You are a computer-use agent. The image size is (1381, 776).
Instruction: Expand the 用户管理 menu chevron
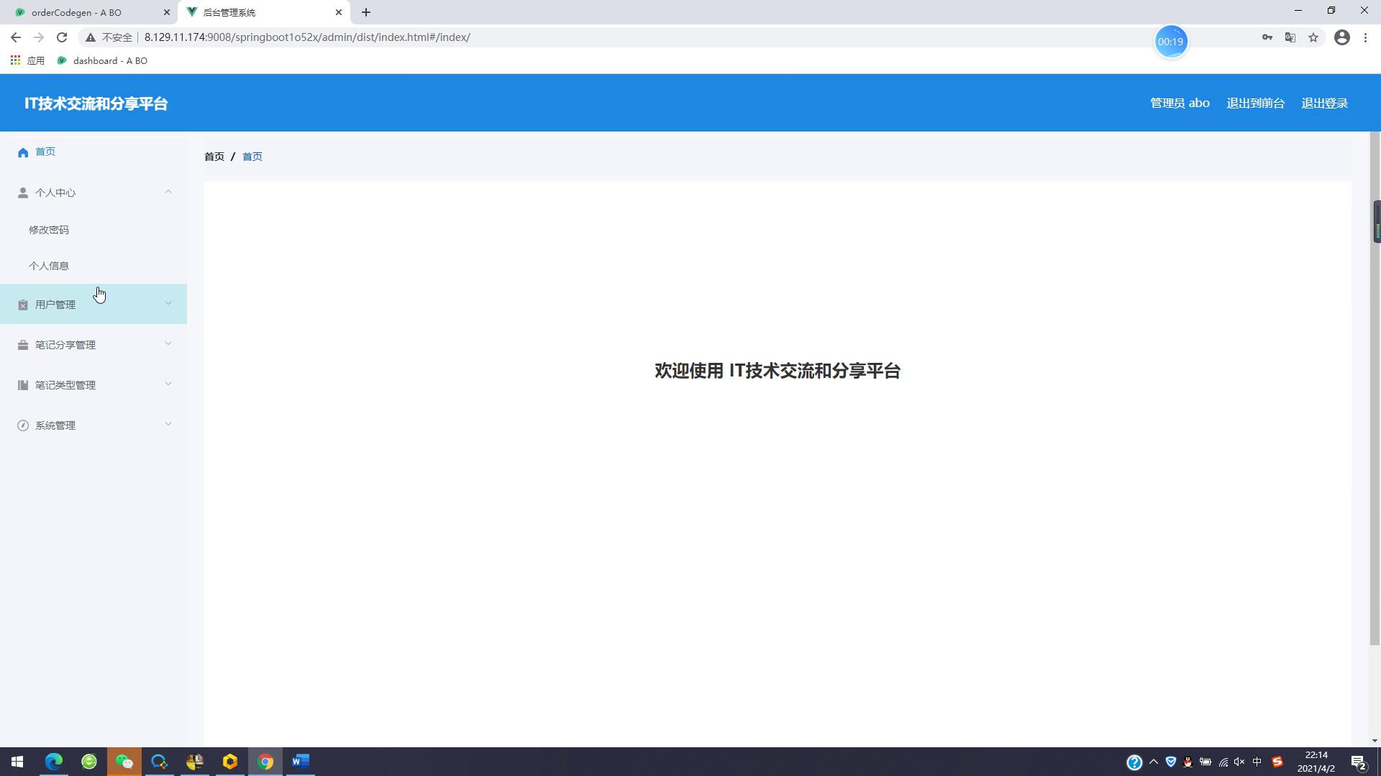point(168,304)
